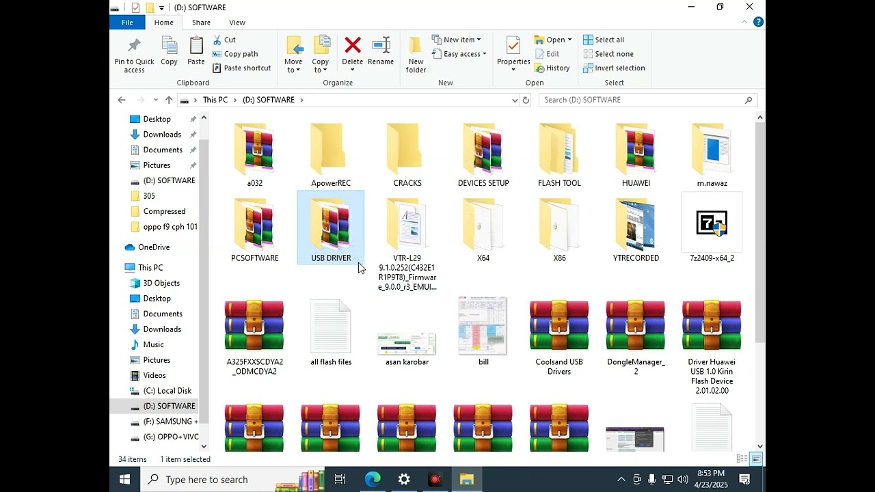This screenshot has height=492, width=875.
Task: Open Quick Access Toolbar customize dropdown
Action: (162, 8)
